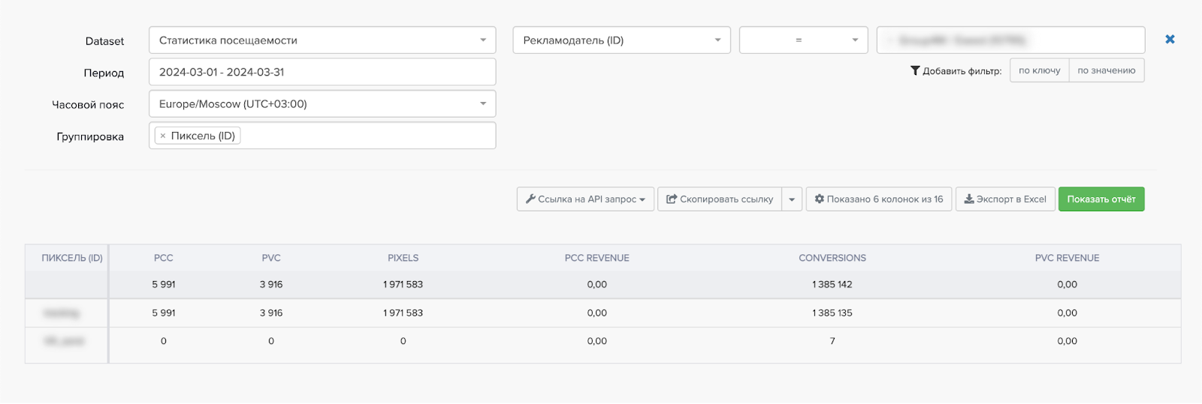Screen dimensions: 1202x404
Task: Remove the Пиксель (ID) grouping tag
Action: point(163,136)
